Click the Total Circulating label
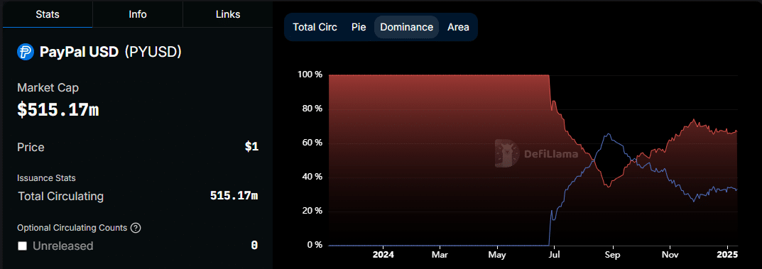Image resolution: width=762 pixels, height=269 pixels. click(61, 197)
